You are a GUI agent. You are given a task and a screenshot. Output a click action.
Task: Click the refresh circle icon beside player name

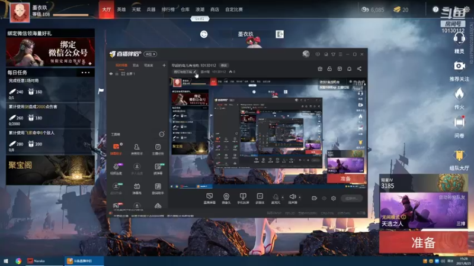204,34
